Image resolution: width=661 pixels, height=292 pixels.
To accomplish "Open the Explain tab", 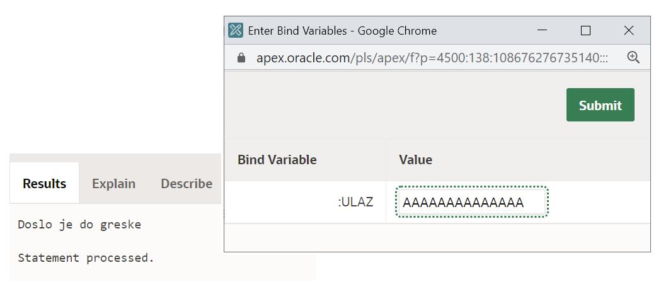I will pos(113,184).
